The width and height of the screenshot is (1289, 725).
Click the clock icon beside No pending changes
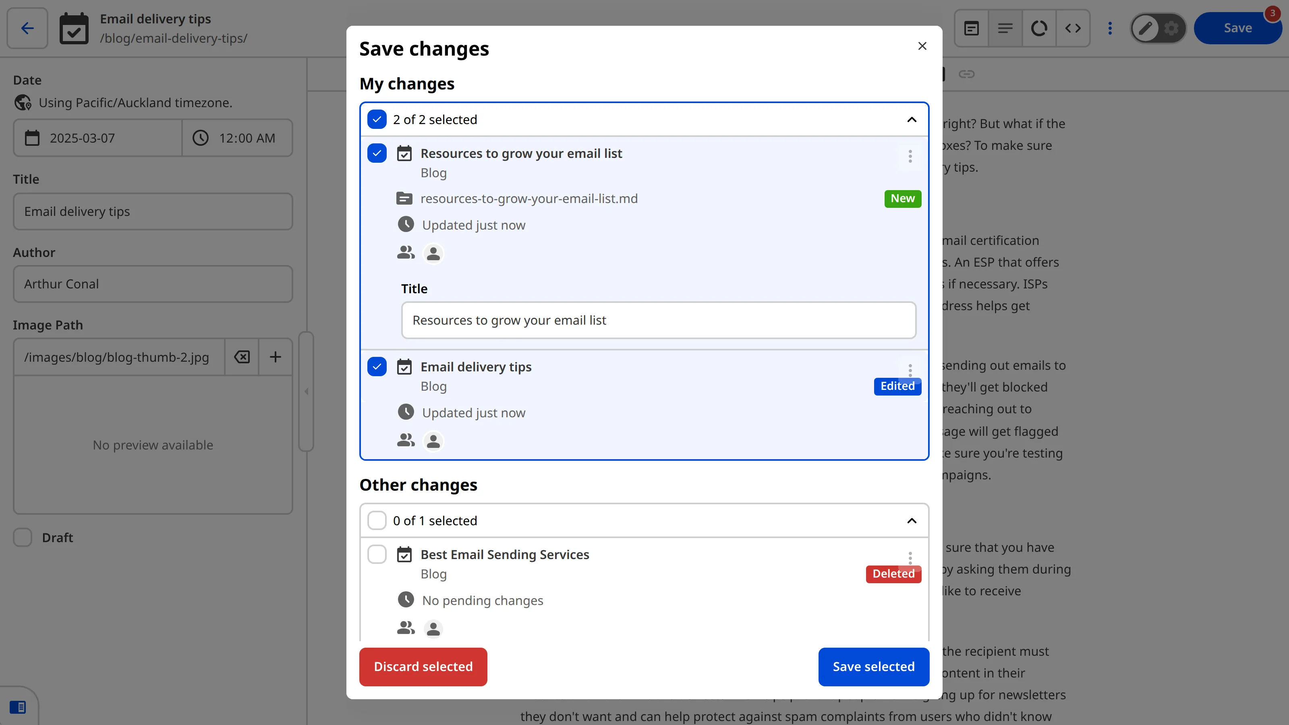(x=406, y=599)
